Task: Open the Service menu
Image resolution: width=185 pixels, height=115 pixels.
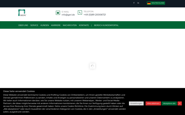Action: pos(34,25)
